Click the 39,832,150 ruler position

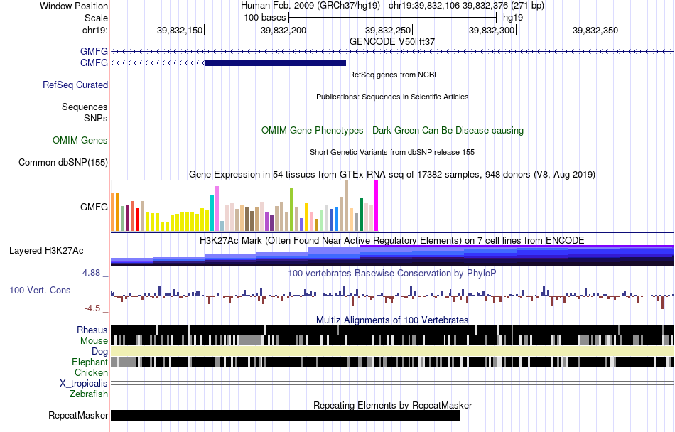[180, 30]
